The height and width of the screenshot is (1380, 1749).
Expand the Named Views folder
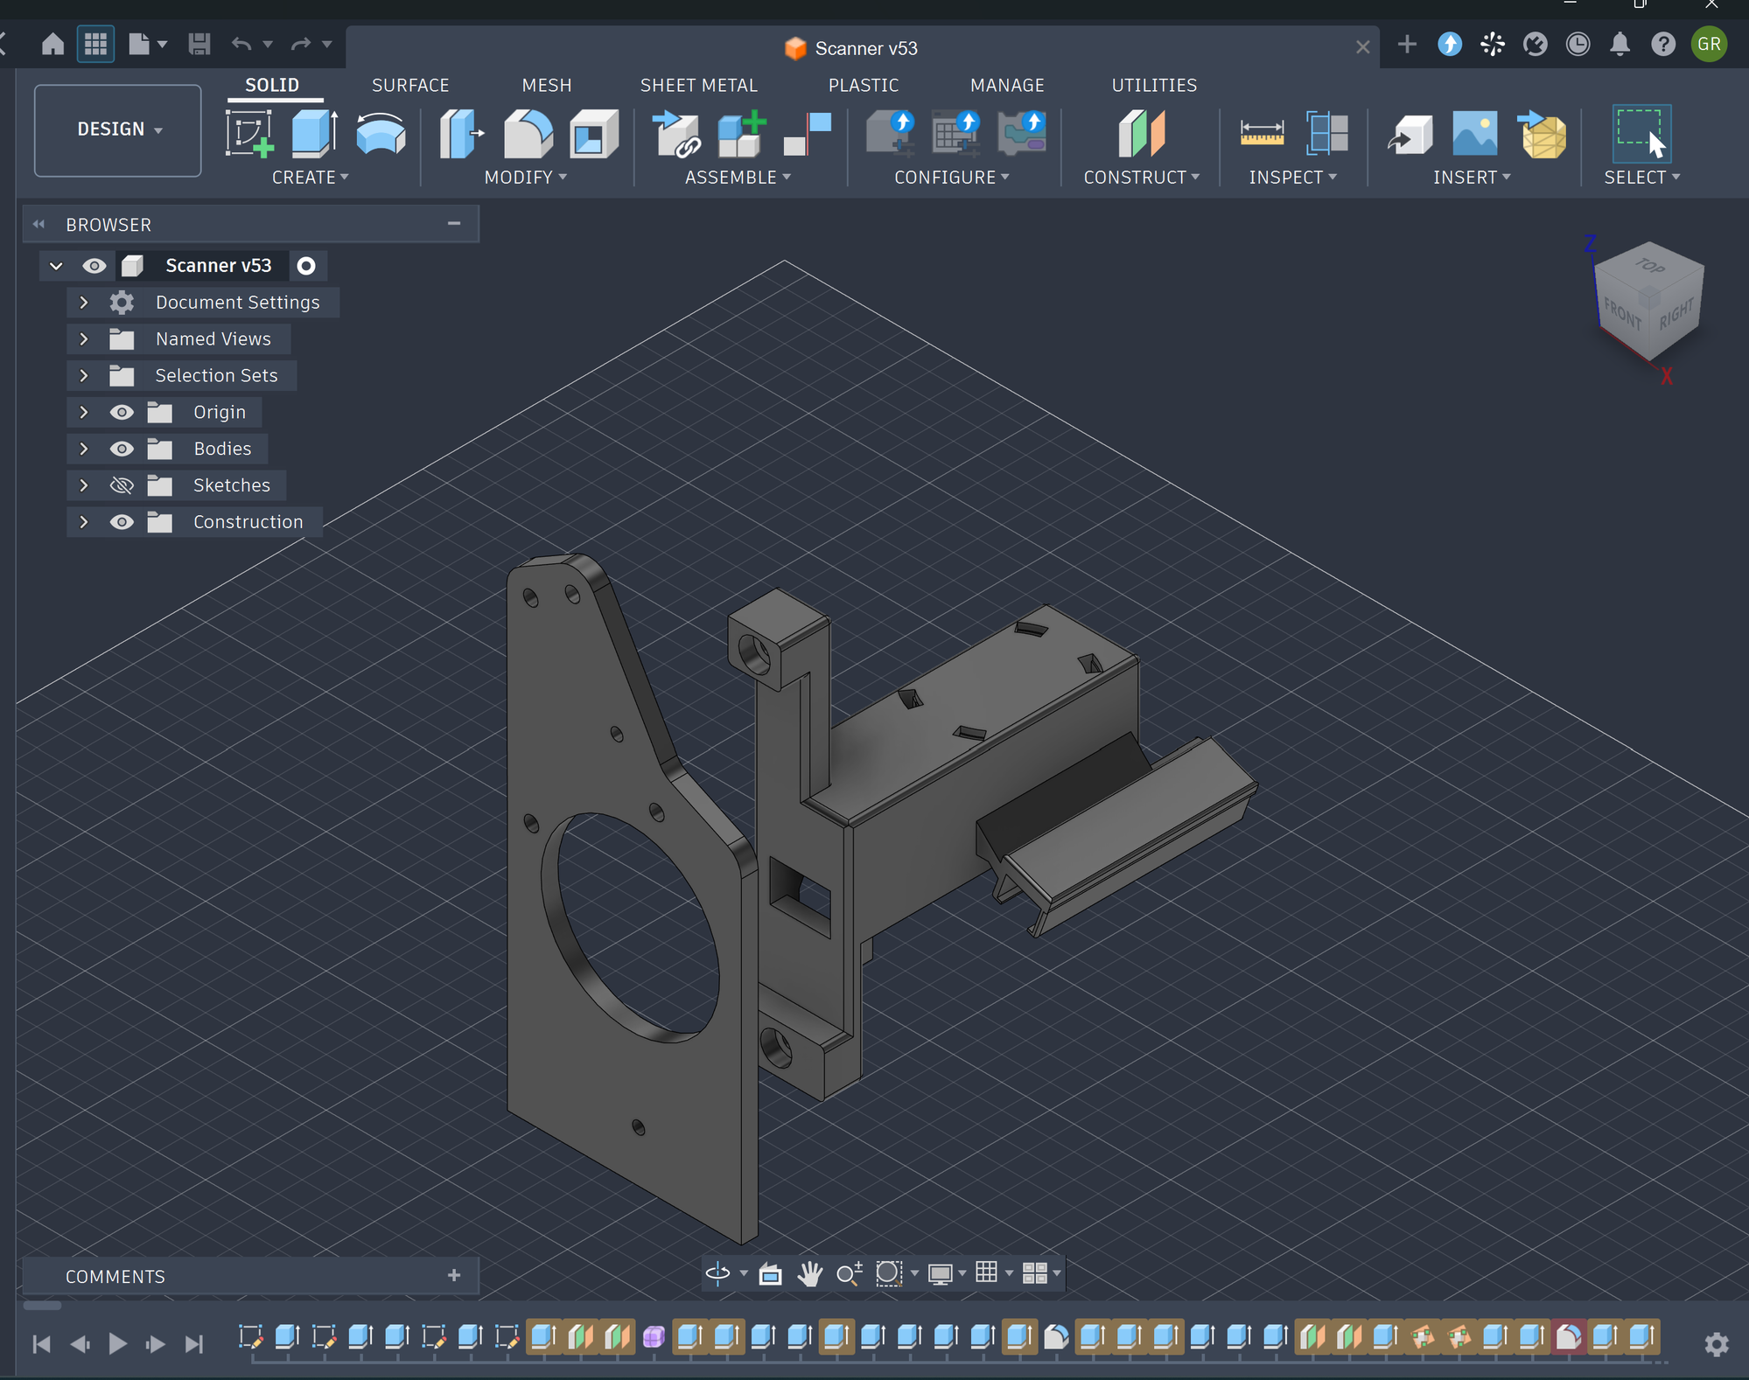(84, 338)
